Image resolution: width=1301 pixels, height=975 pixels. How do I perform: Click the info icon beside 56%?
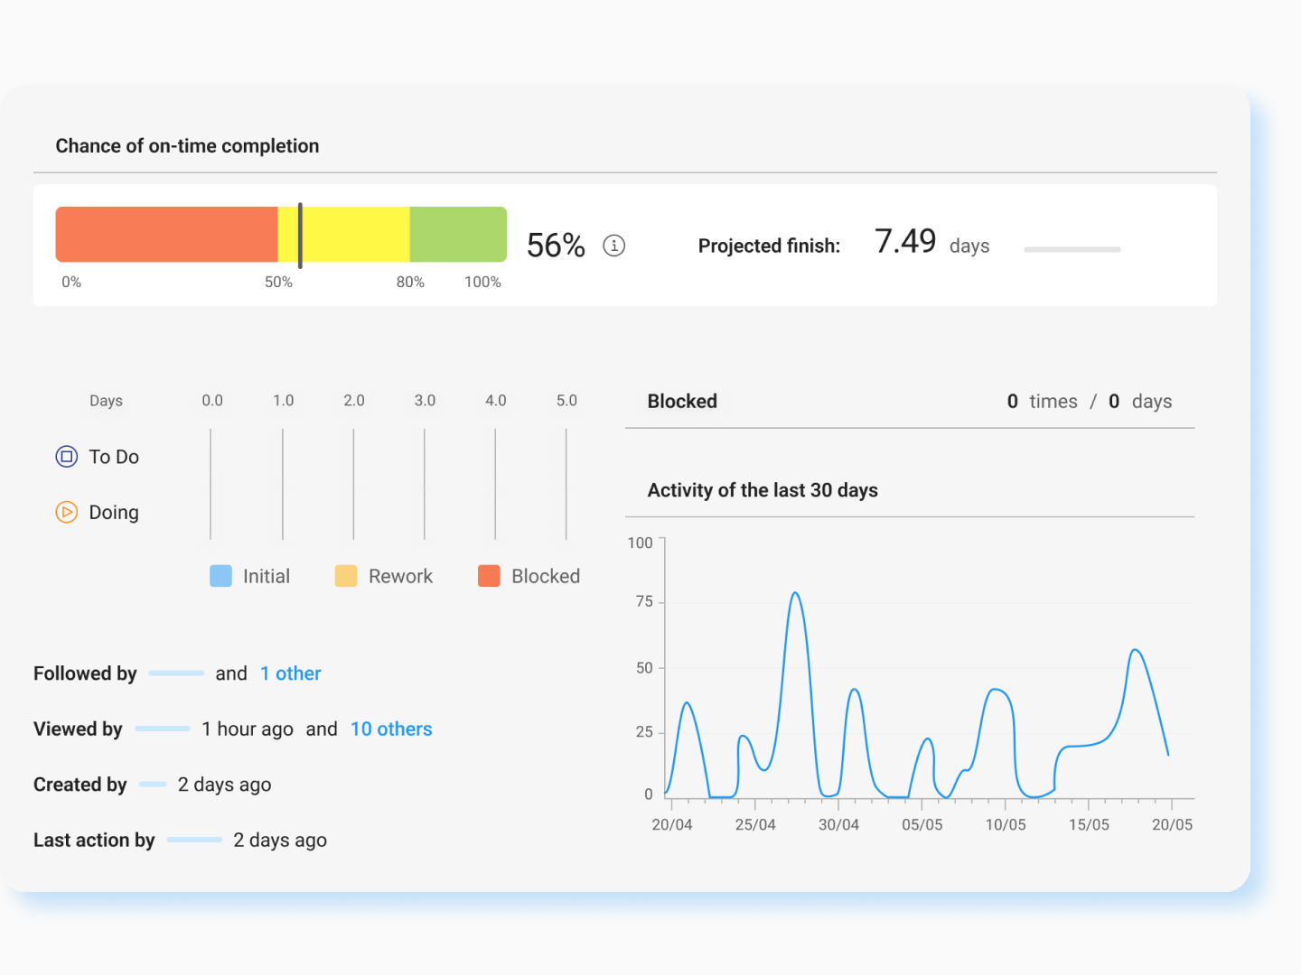(x=613, y=246)
